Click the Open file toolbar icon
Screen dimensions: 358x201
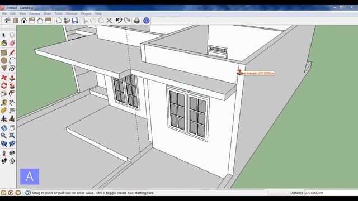tap(67, 21)
